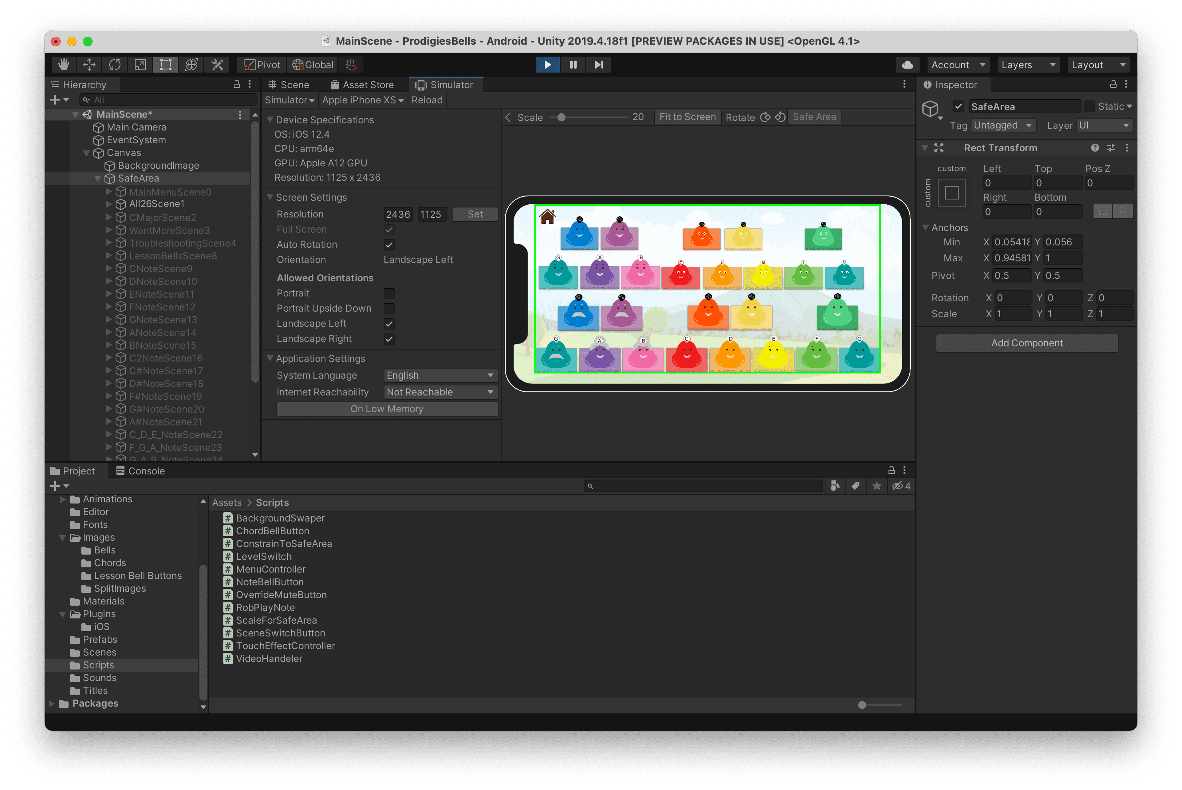Enable the Portrait orientation checkbox
The height and width of the screenshot is (790, 1182).
[x=389, y=293]
